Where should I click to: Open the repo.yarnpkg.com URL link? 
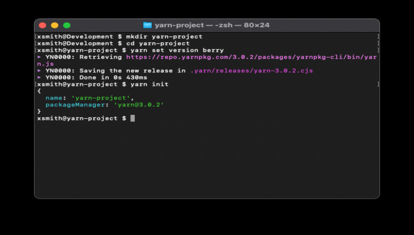tap(251, 57)
